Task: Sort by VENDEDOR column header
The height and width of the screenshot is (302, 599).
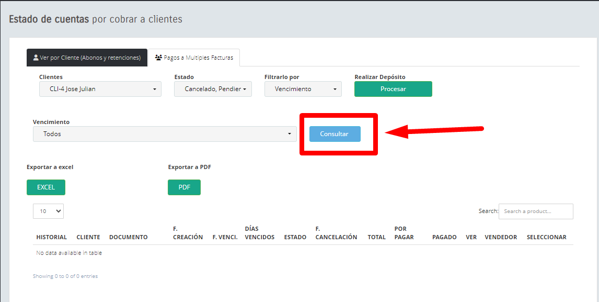Action: tap(501, 237)
